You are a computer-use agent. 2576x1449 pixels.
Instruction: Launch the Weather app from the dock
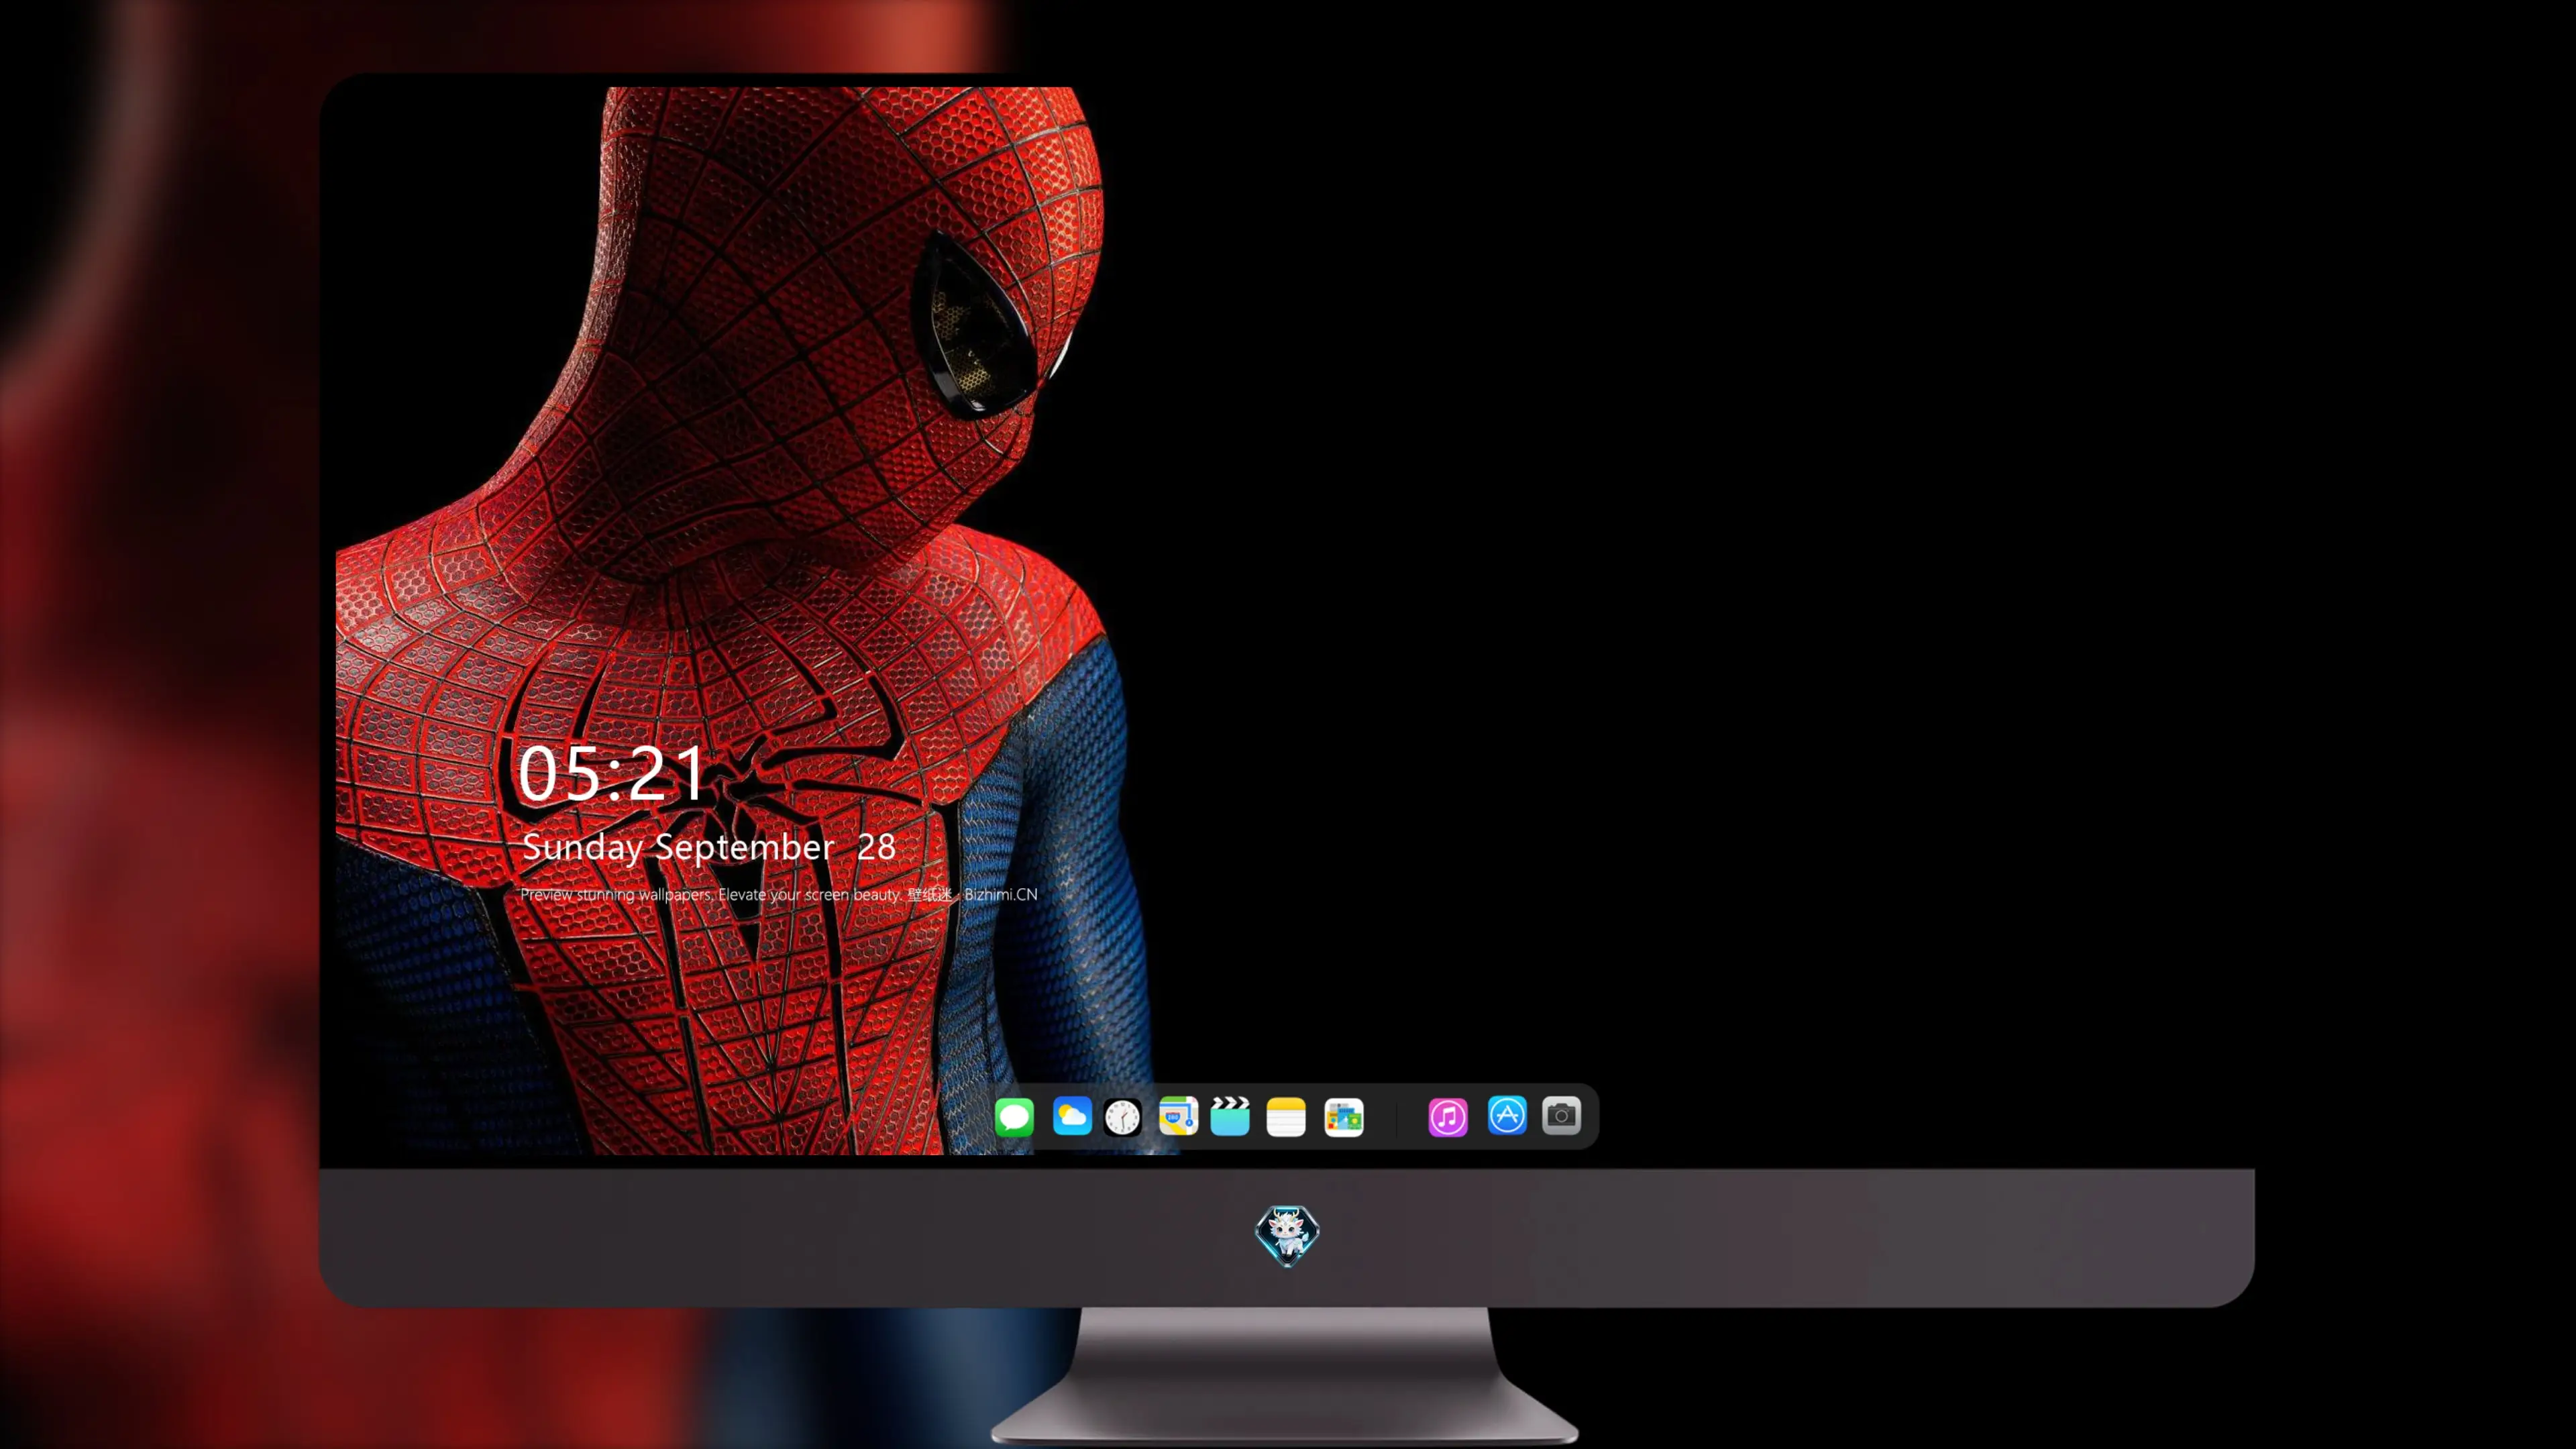click(x=1072, y=1116)
